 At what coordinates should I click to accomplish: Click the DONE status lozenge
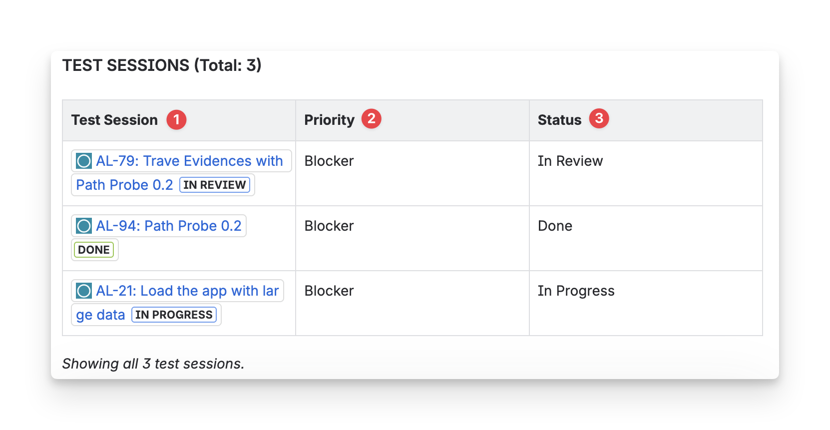point(94,250)
